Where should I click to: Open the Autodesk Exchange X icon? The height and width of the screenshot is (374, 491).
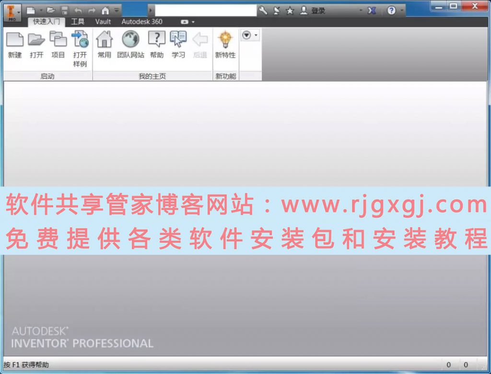[372, 11]
